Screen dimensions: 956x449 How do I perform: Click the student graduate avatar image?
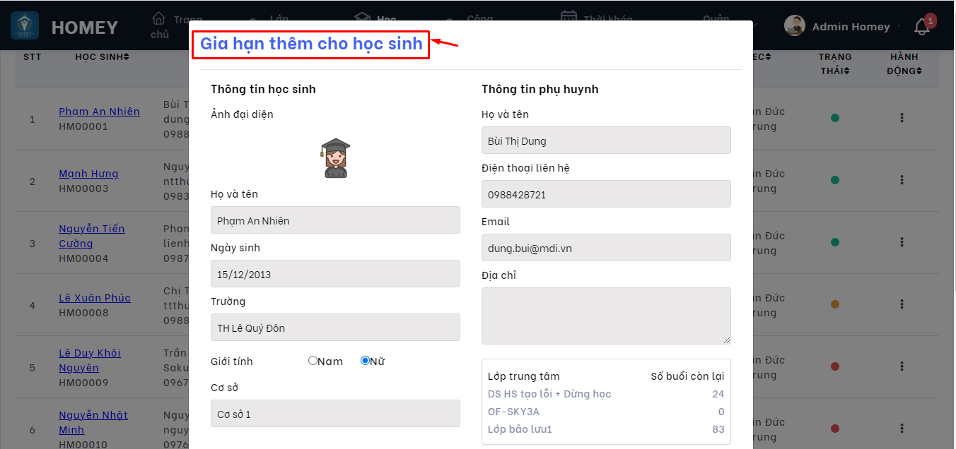tap(335, 157)
